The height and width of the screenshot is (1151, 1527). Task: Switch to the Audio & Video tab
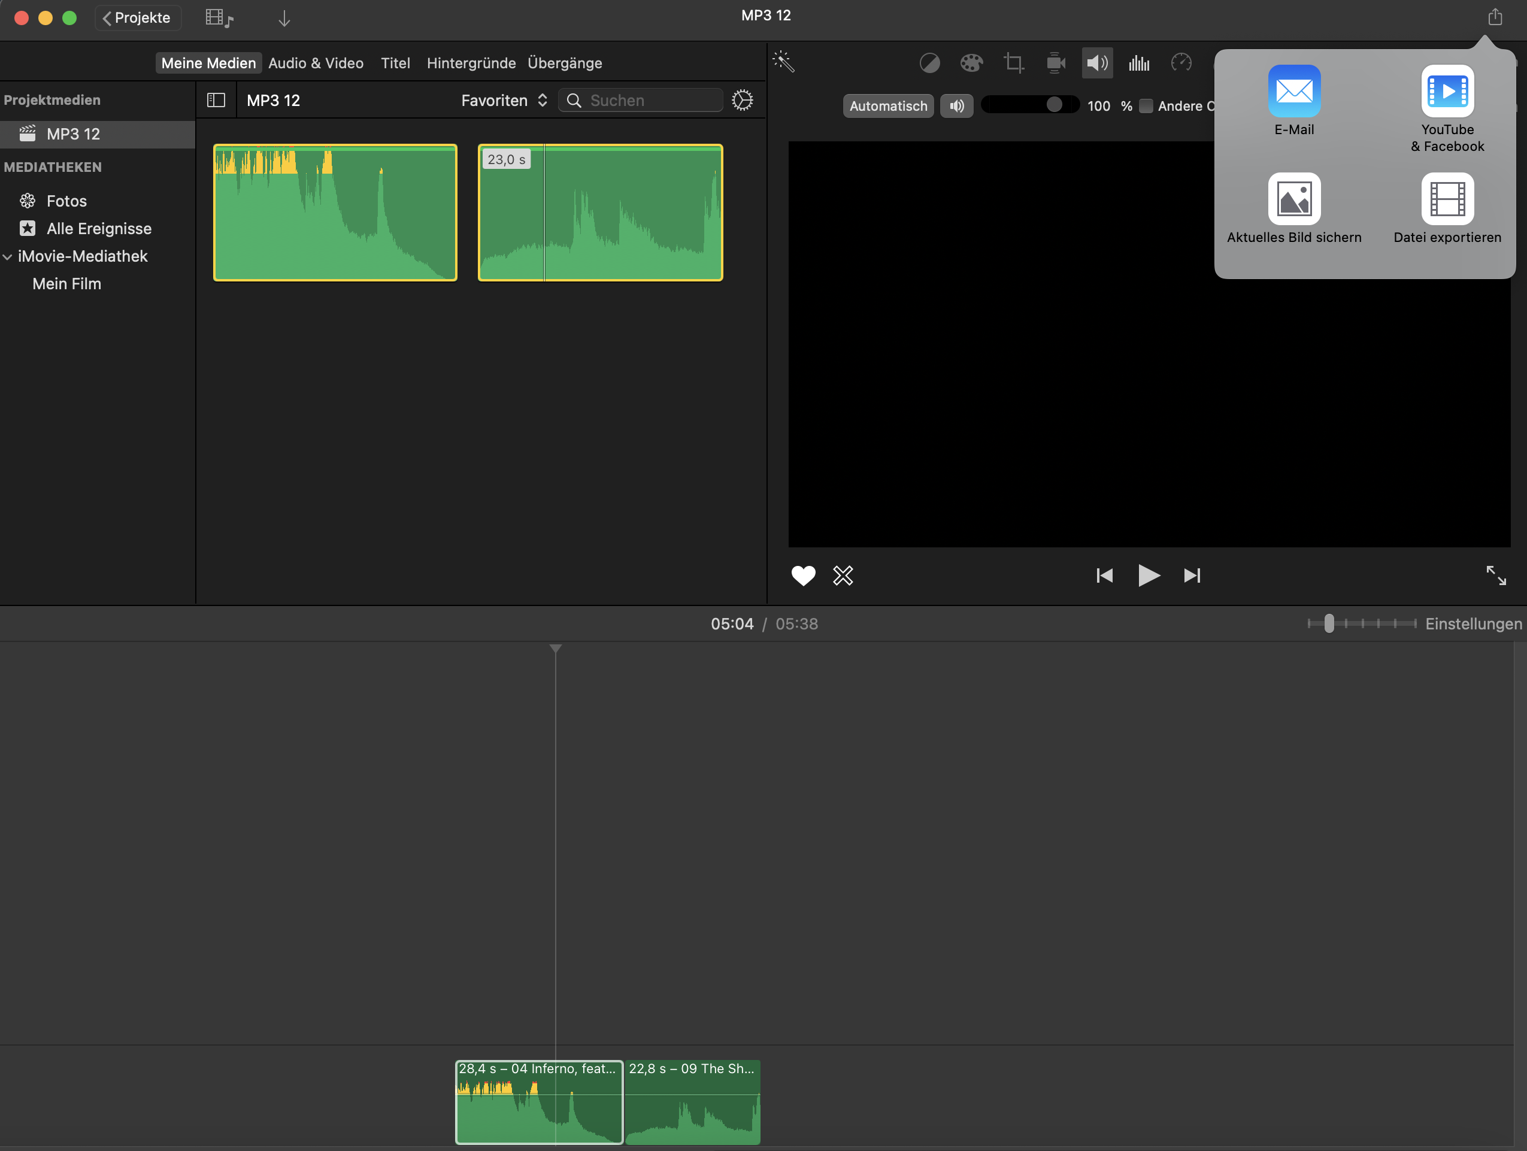pyautogui.click(x=316, y=63)
